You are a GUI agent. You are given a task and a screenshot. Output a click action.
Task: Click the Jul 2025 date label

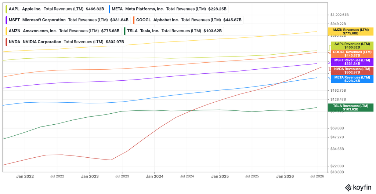[252, 176]
